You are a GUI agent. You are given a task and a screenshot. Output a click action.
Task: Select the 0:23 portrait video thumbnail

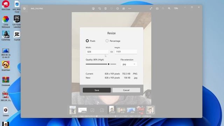[112, 110]
